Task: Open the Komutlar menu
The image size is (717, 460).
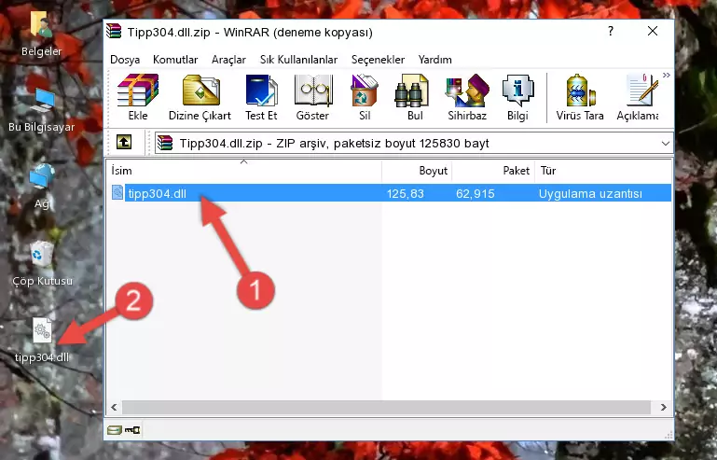Action: (x=175, y=60)
